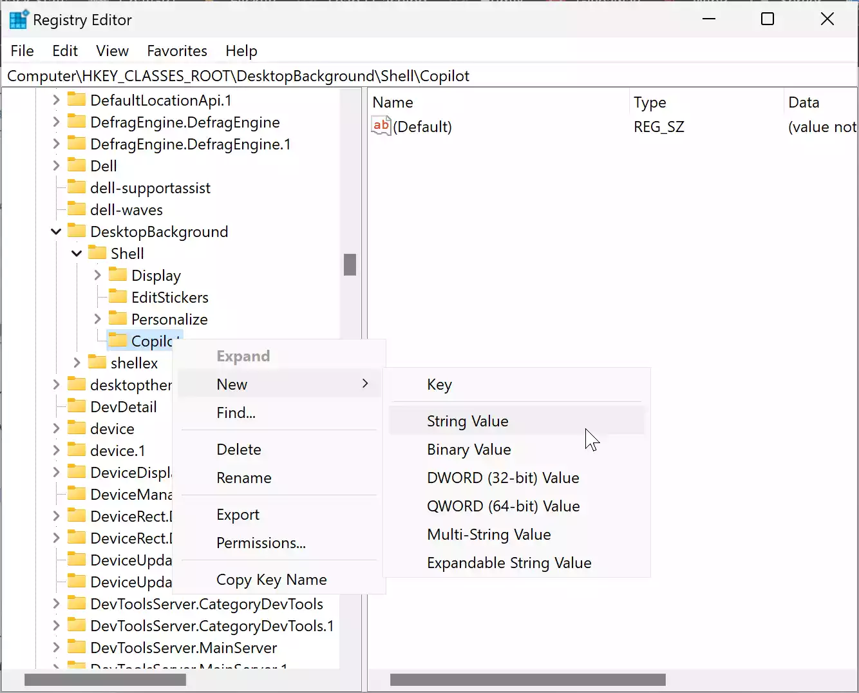Image resolution: width=859 pixels, height=693 pixels.
Task: Select Multi-String Value
Action: [516, 535]
